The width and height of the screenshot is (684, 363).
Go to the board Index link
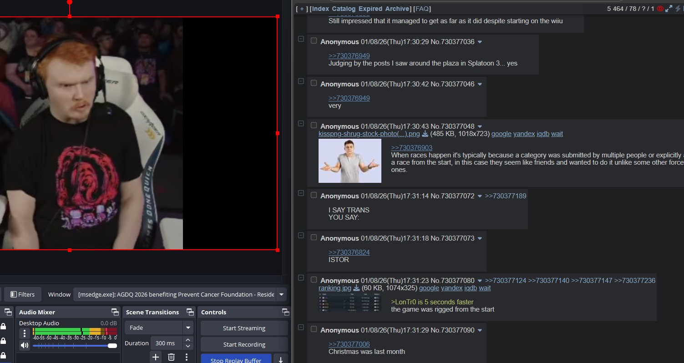coord(321,9)
